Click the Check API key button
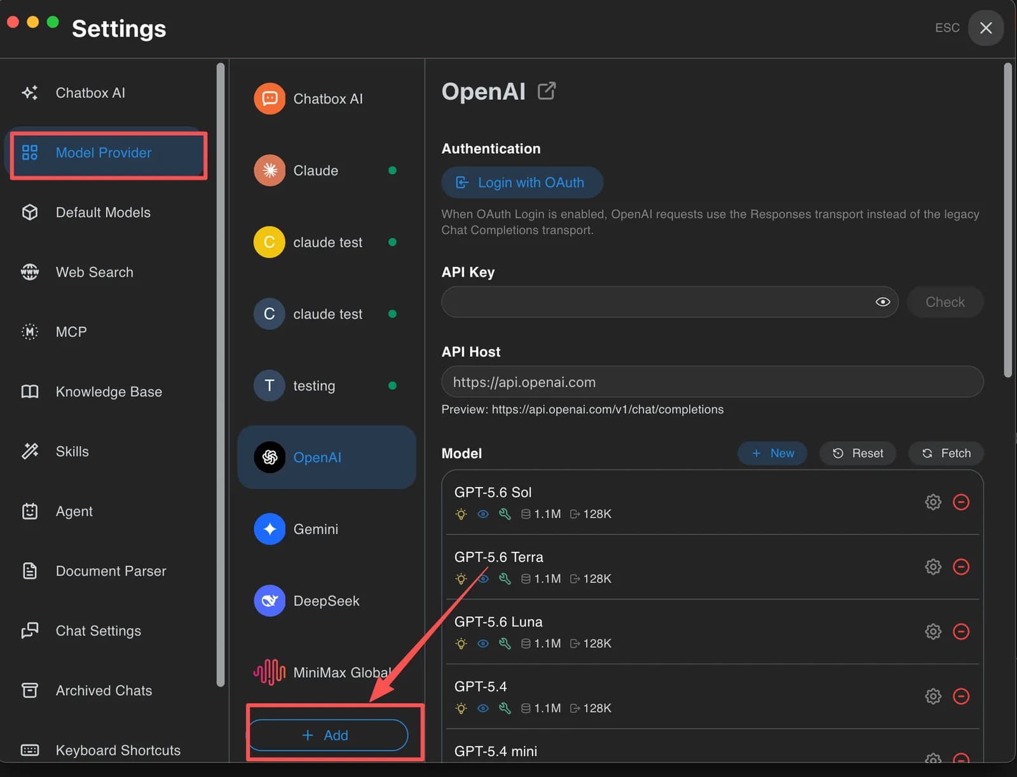The image size is (1017, 777). [x=945, y=302]
